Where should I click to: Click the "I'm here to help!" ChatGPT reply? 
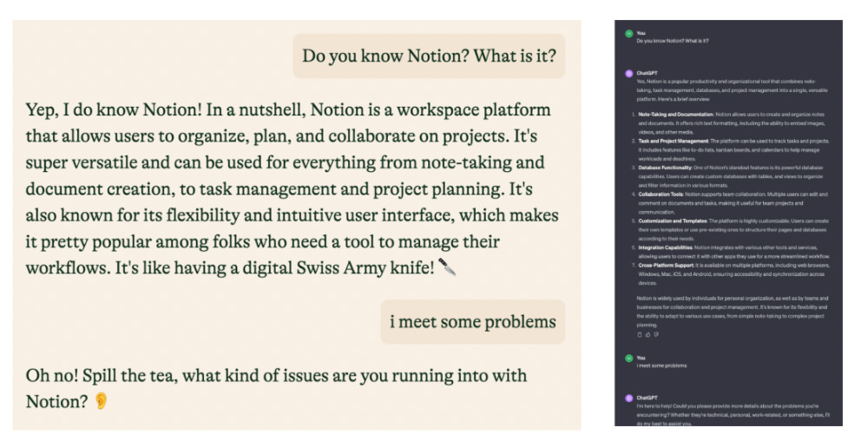click(x=733, y=415)
